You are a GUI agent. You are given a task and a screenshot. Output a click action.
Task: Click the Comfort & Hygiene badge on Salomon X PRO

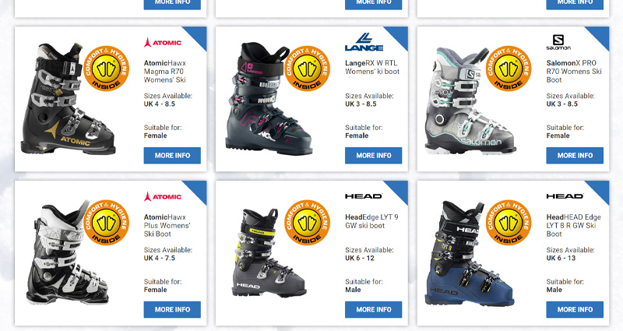click(x=509, y=68)
